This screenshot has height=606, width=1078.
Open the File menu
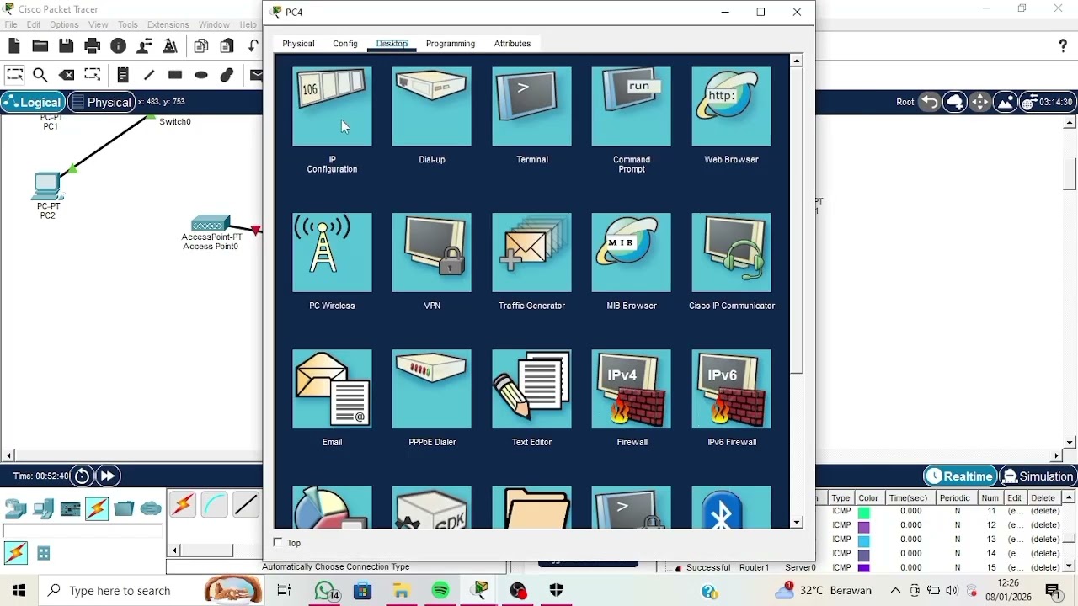(11, 25)
